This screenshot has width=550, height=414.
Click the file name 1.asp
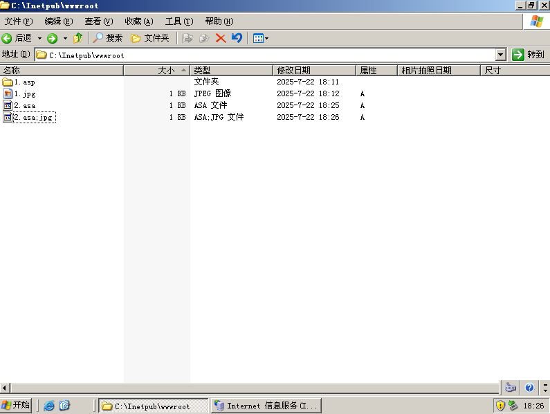click(24, 82)
